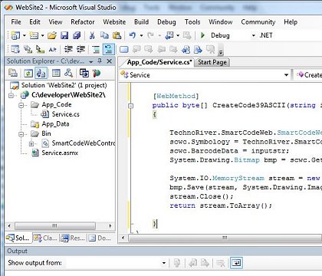Viewport: 322px width, 276px height.
Task: Click the highlighted uncomment lines icon
Action: point(108,49)
